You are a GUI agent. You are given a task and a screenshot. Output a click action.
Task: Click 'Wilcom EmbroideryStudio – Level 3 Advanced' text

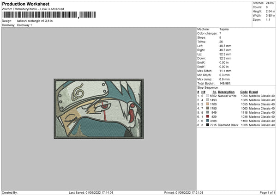coord(33,9)
